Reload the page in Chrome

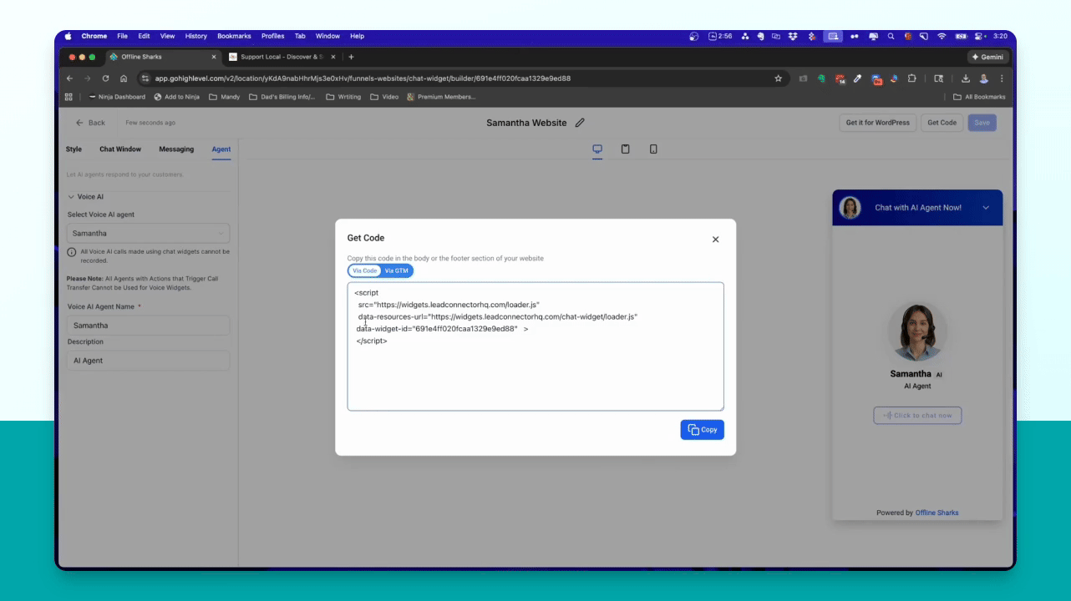pyautogui.click(x=105, y=78)
